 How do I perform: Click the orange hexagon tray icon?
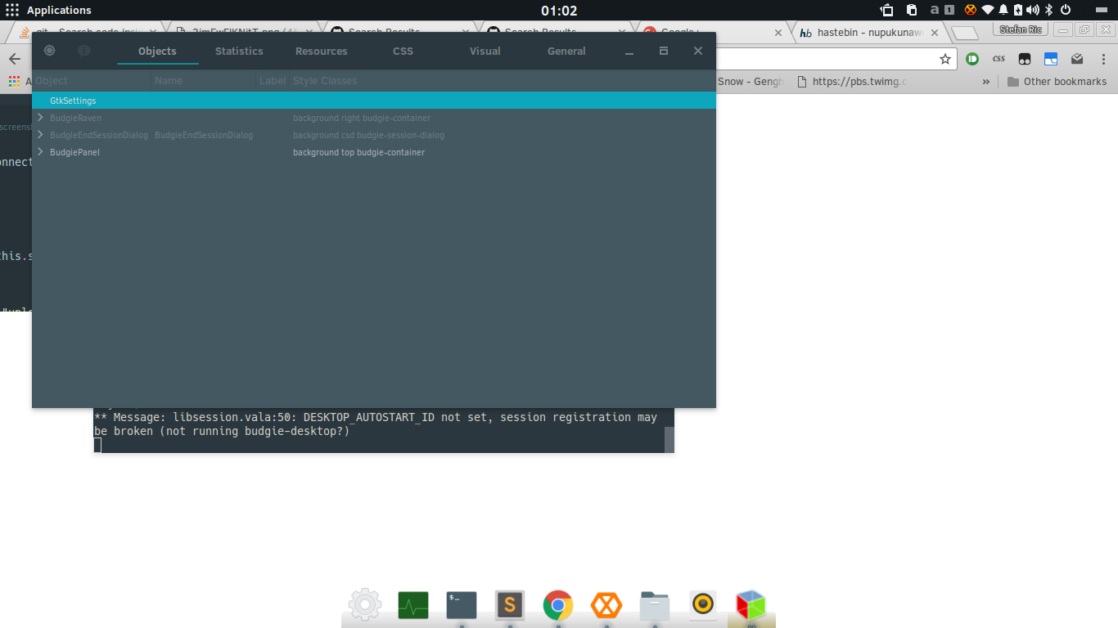[971, 10]
